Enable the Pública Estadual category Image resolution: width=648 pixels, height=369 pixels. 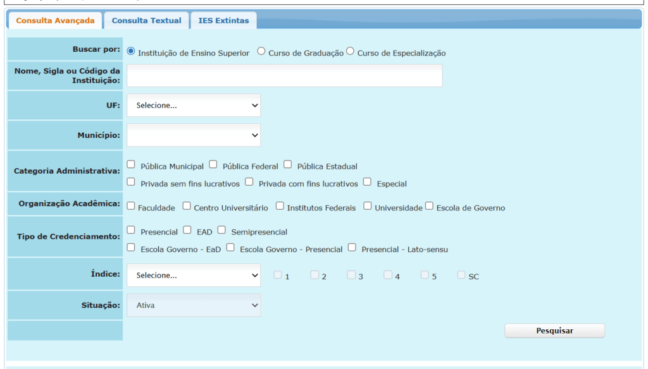click(x=288, y=165)
